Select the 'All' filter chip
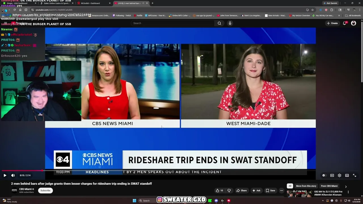Screen dimensions: 363x204 click(290, 186)
